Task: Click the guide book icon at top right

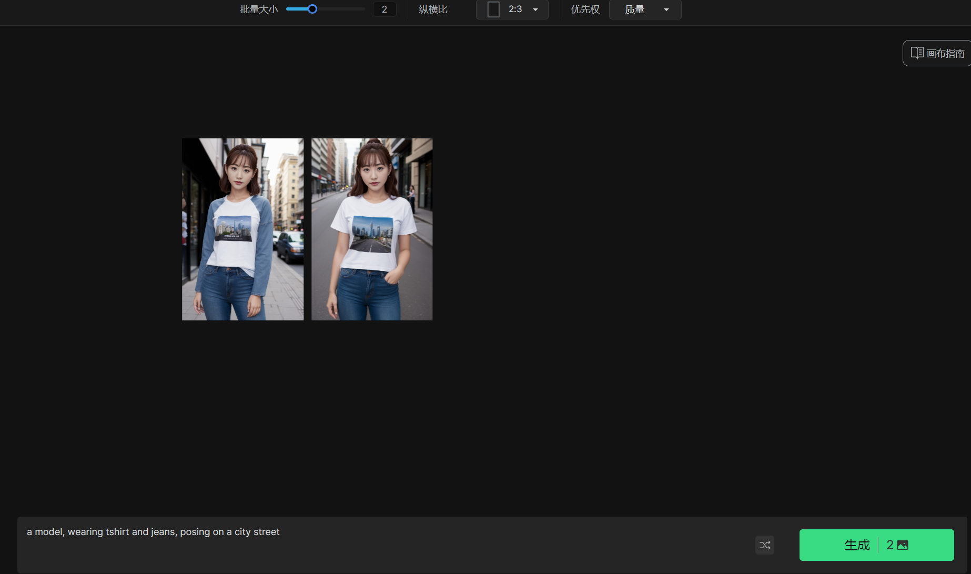Action: [917, 53]
